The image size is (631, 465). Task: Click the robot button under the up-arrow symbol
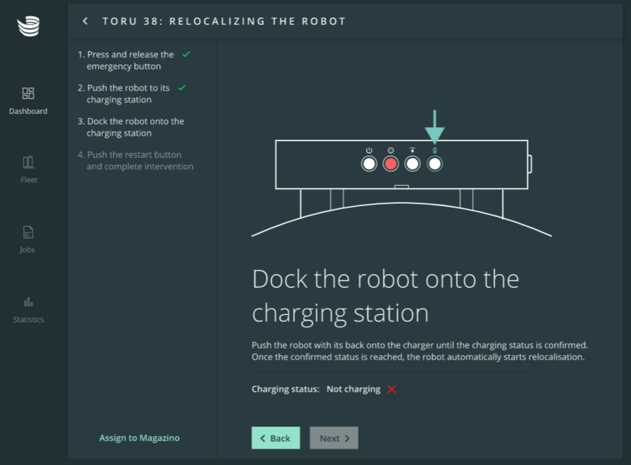click(x=412, y=163)
